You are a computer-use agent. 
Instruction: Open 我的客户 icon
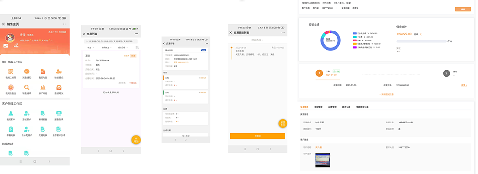coord(11,113)
